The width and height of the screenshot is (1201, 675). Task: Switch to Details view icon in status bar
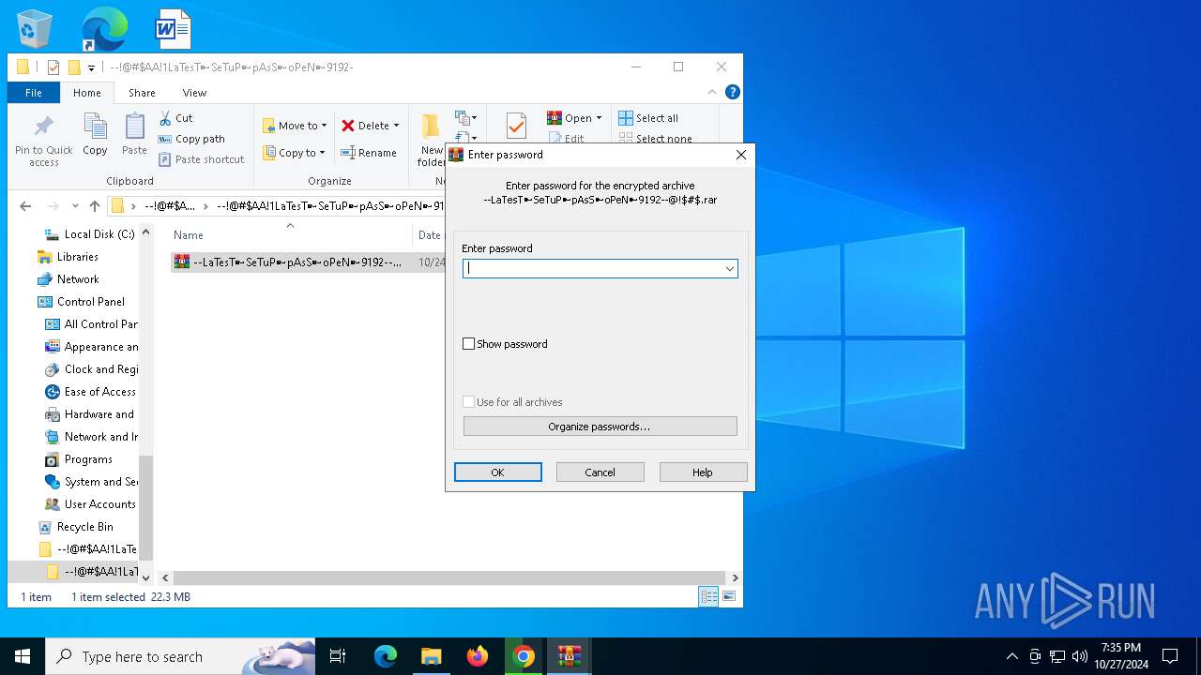pyautogui.click(x=709, y=596)
